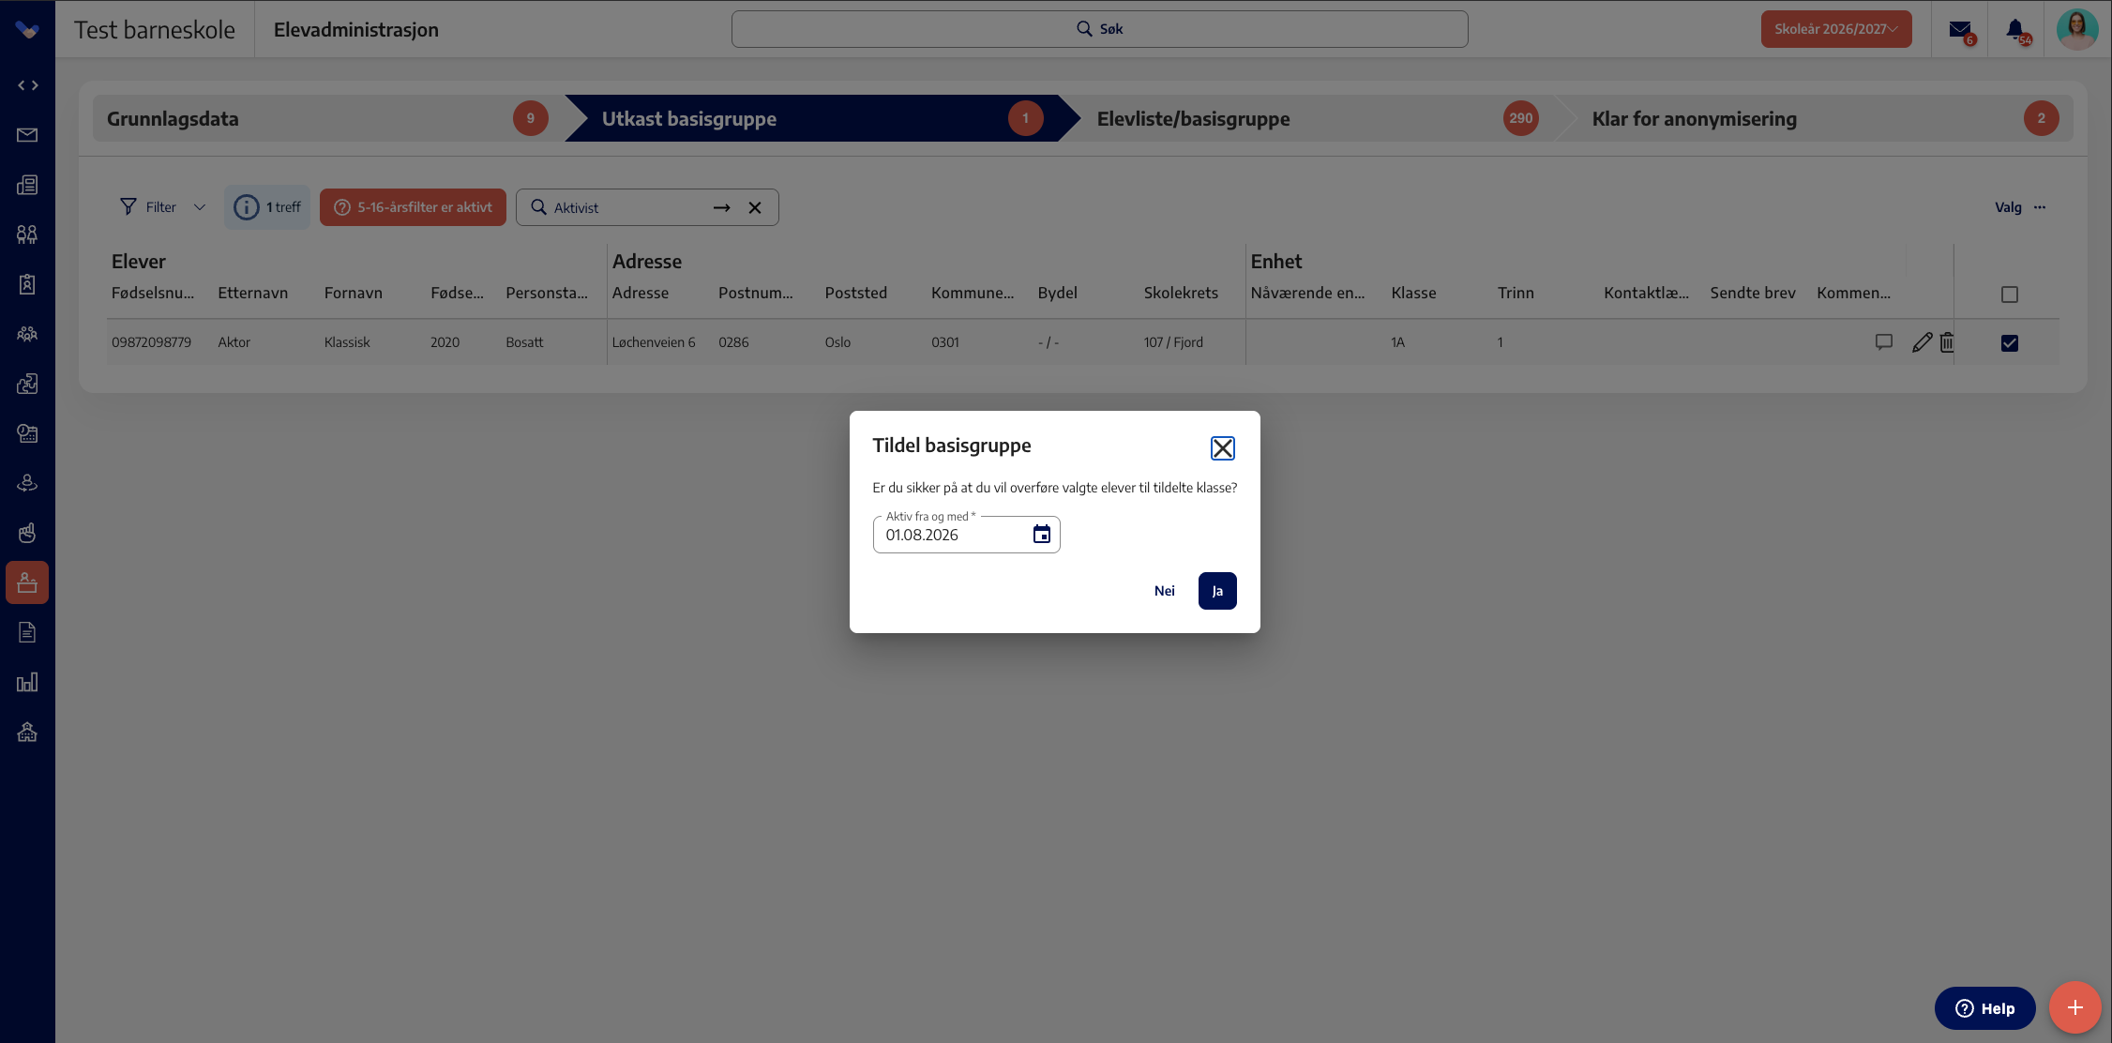Viewport: 2112px width, 1043px height.
Task: Click the info icon beside 1 treff
Action: click(246, 207)
